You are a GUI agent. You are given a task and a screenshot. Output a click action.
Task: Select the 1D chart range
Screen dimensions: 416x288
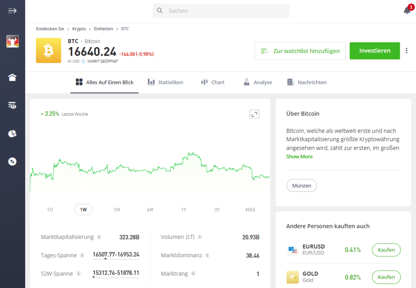(x=50, y=210)
